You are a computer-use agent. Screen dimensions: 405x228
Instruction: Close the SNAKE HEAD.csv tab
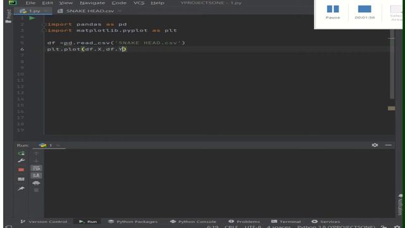coord(120,11)
